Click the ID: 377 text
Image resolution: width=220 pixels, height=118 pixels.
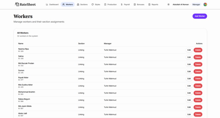(21, 80)
